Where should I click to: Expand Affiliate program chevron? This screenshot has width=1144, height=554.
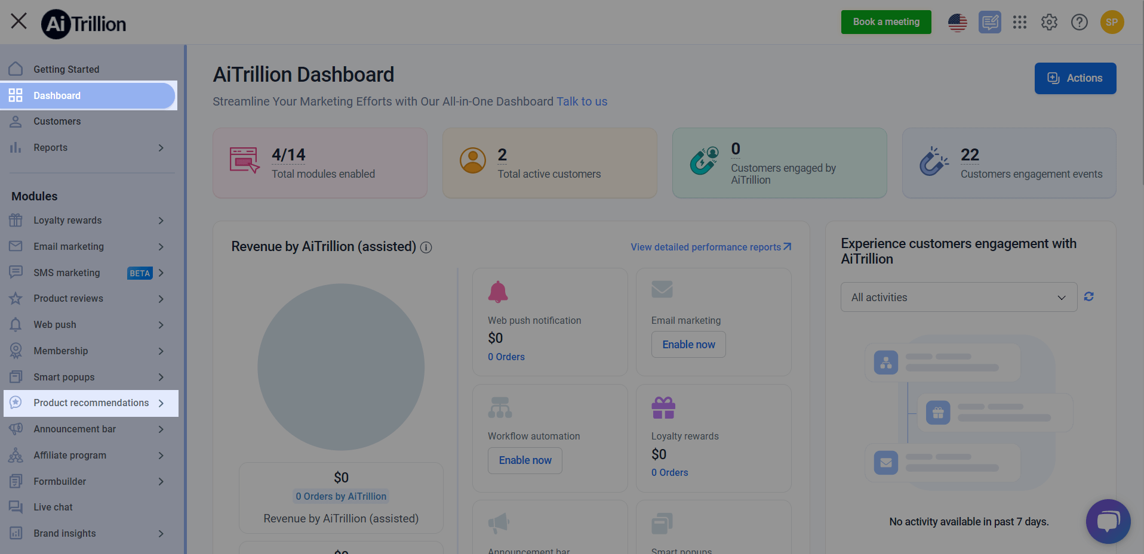(x=161, y=455)
